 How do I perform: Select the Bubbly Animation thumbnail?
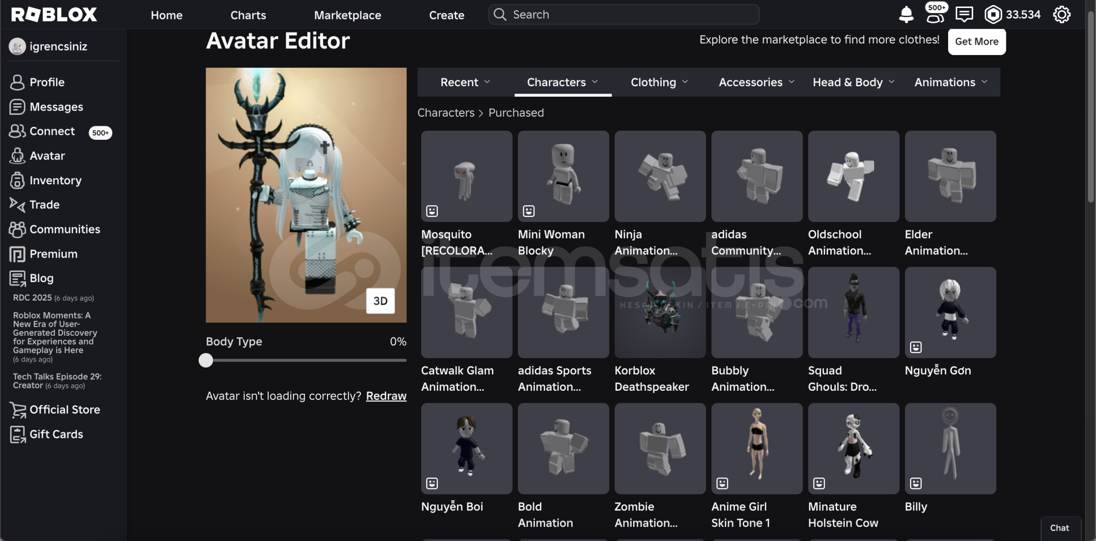(x=757, y=313)
